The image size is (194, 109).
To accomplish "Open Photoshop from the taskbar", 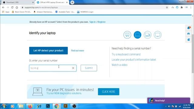I will tap(48, 106).
